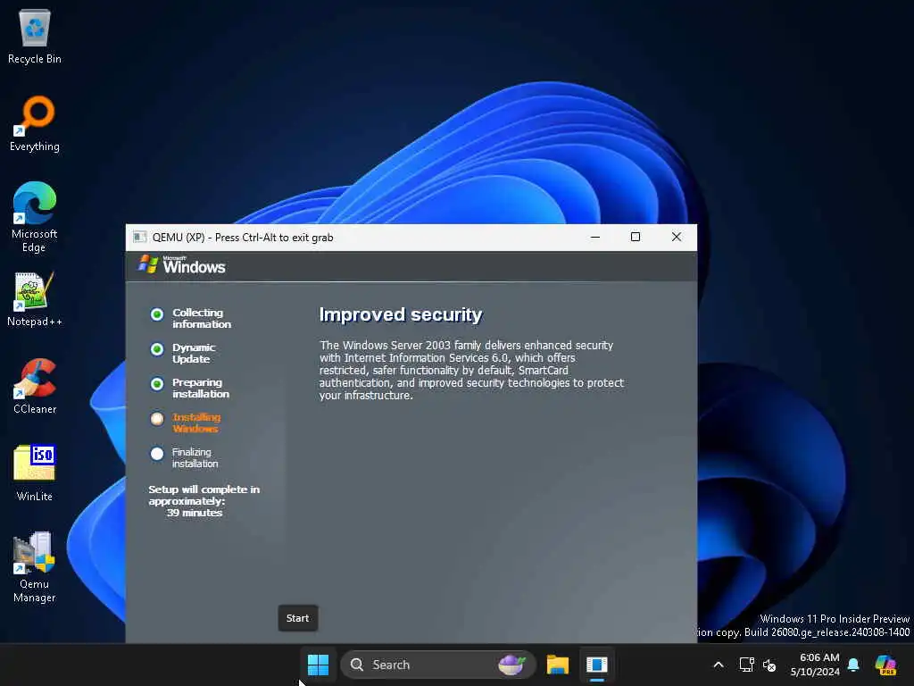This screenshot has width=914, height=686.
Task: Minimize the QEMU (XP) window
Action: [595, 237]
